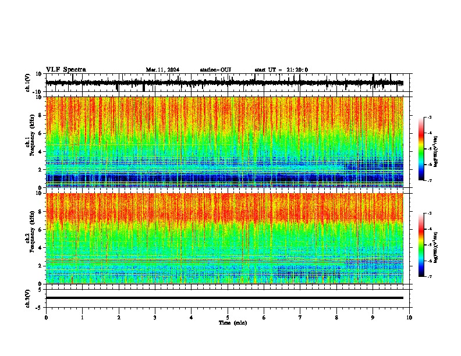Click the 'station=OUJ' header text
Image resolution: width=461 pixels, height=356 pixels.
[x=215, y=70]
